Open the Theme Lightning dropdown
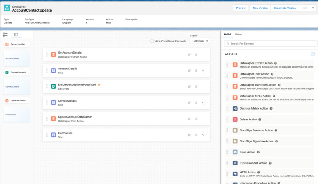Image resolution: width=318 pixels, height=184 pixels. point(200,41)
